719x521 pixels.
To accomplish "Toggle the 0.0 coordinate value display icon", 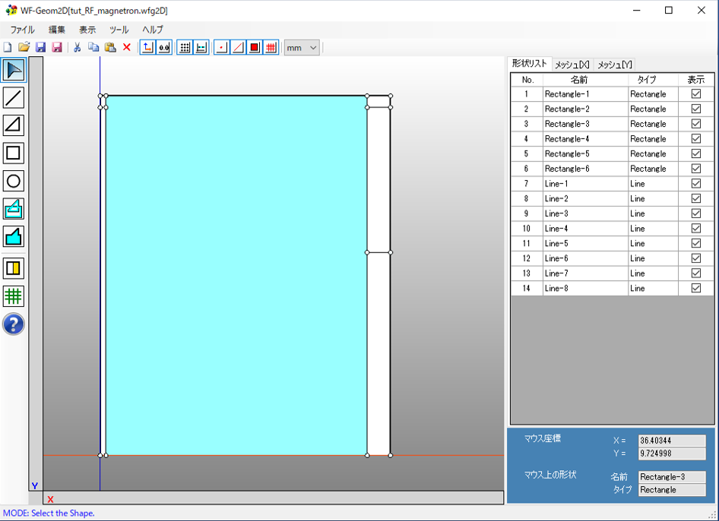I will point(164,47).
